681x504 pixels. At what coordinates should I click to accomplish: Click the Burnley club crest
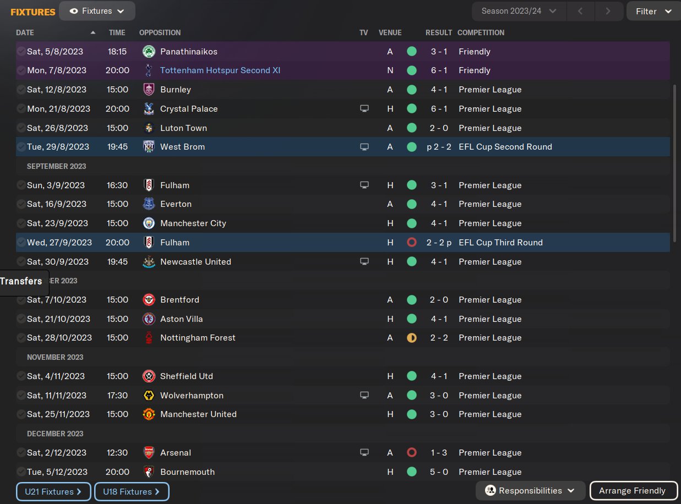point(148,90)
